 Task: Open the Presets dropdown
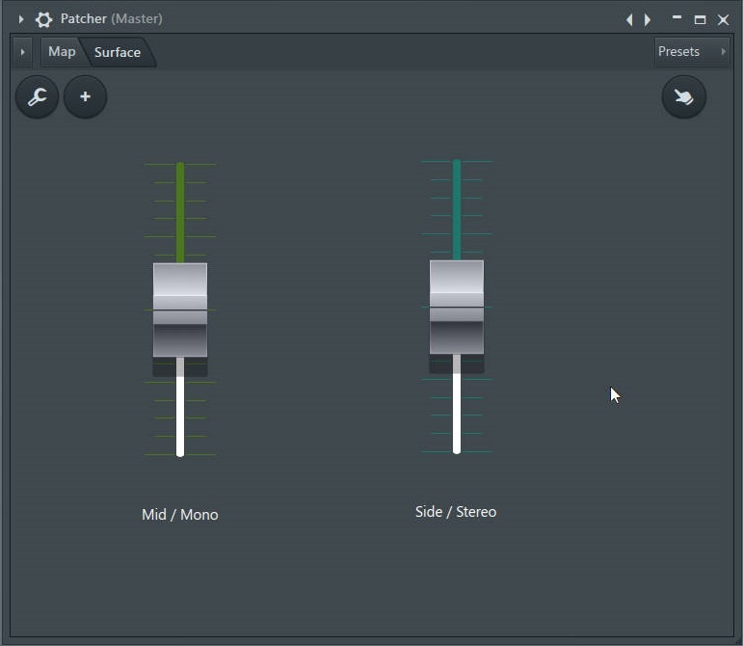coord(692,51)
